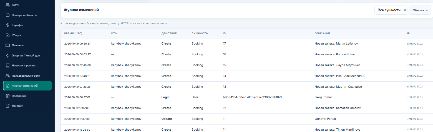Click Новая заявка: Иван Алексеевич А
The width and height of the screenshot is (433, 132).
339,76
